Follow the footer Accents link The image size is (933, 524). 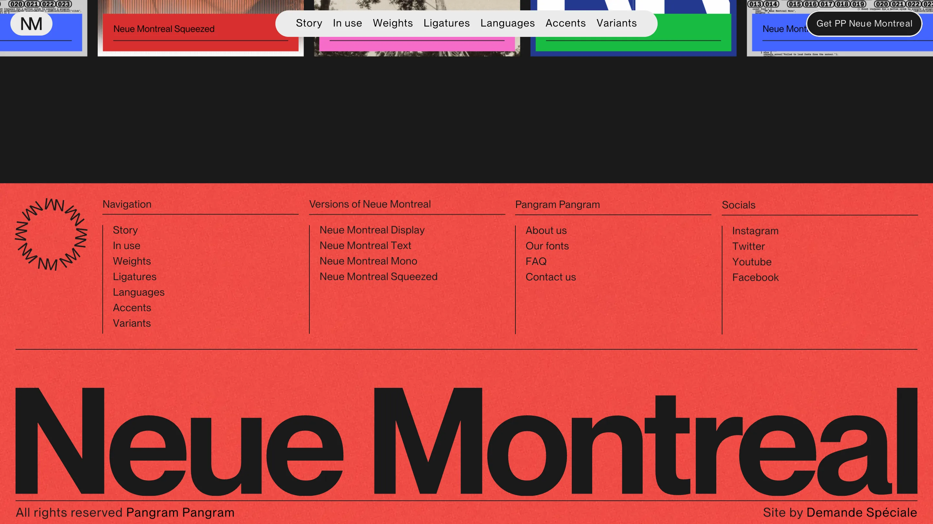[x=132, y=308]
